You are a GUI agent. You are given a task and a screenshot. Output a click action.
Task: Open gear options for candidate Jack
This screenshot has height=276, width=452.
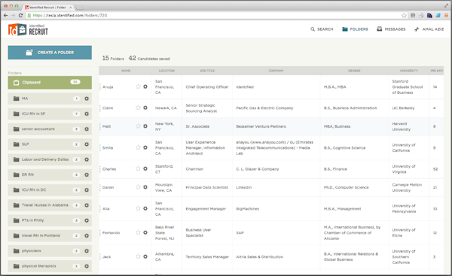[x=145, y=256]
